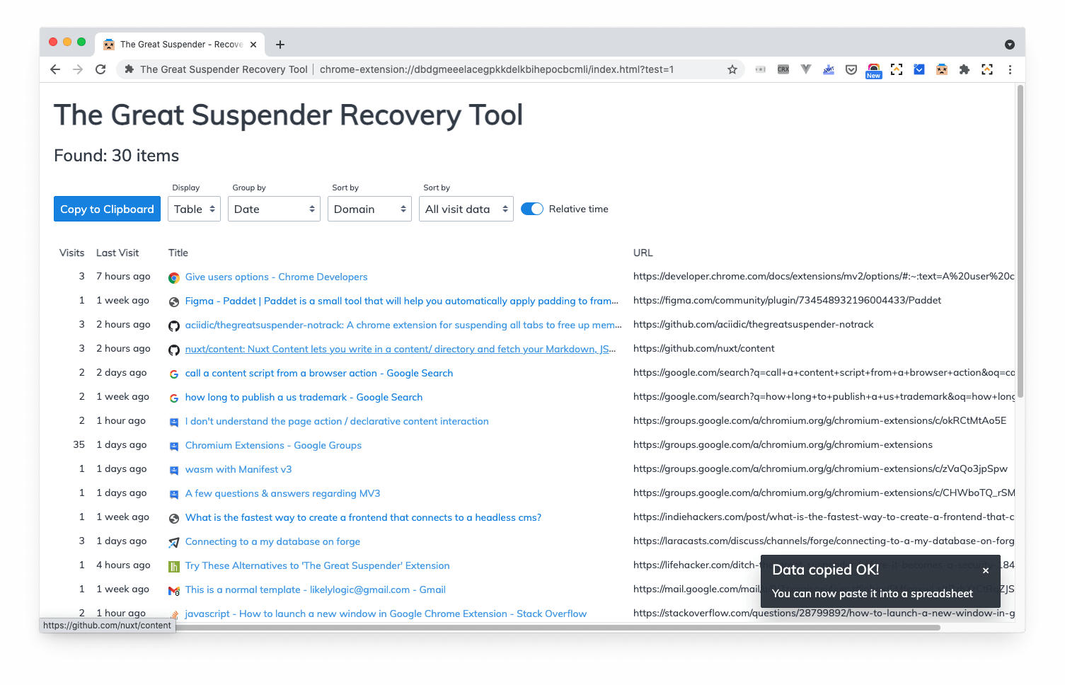Open the Display Table dropdown
1065x685 pixels.
point(194,209)
